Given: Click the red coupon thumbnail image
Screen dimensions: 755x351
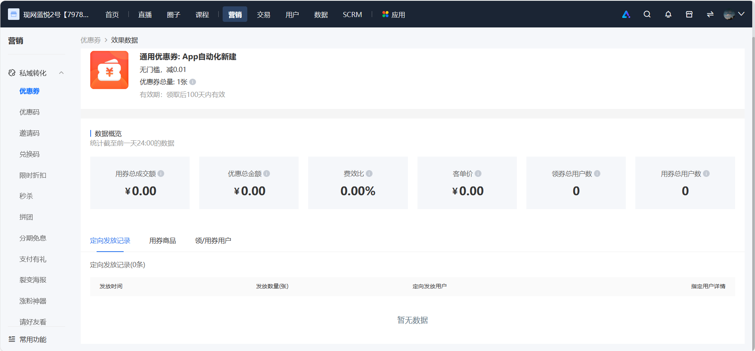Looking at the screenshot, I should coord(109,70).
